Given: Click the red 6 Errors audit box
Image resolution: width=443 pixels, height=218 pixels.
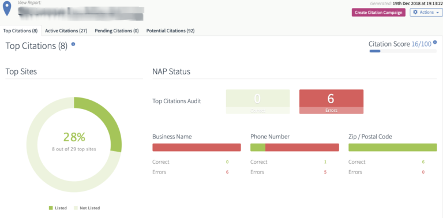Looking at the screenshot, I should tap(331, 102).
